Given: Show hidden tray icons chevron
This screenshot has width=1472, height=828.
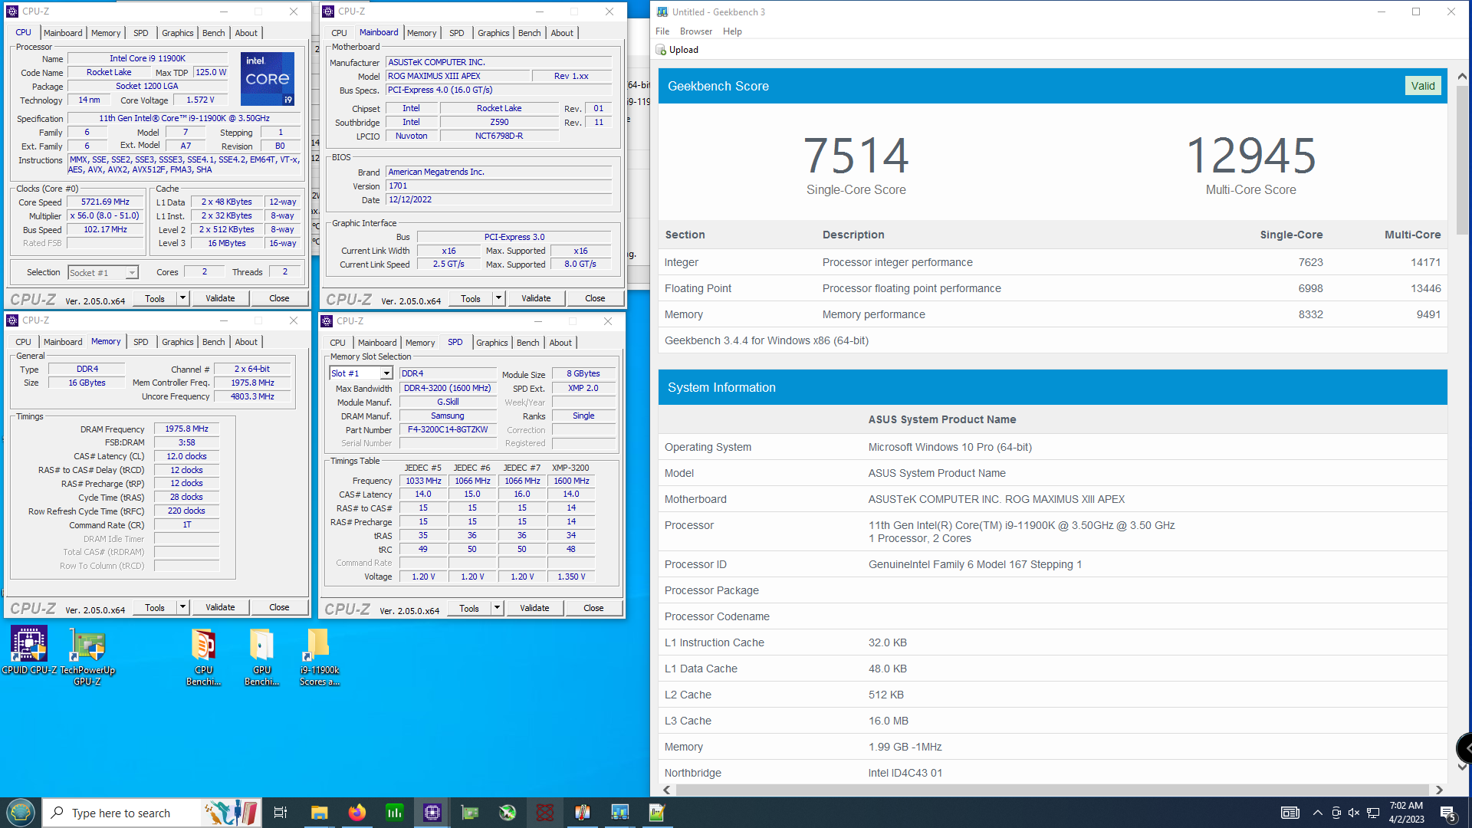Looking at the screenshot, I should click(x=1317, y=813).
